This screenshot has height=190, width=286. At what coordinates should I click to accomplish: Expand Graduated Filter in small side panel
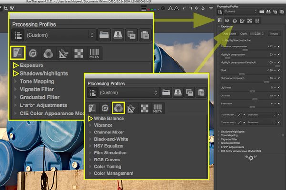tap(230, 143)
